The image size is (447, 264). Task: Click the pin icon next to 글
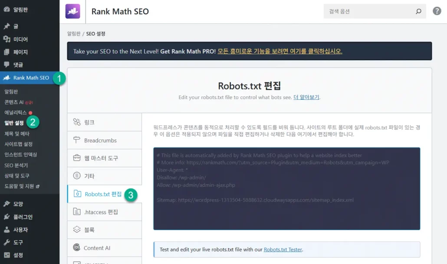pos(7,26)
